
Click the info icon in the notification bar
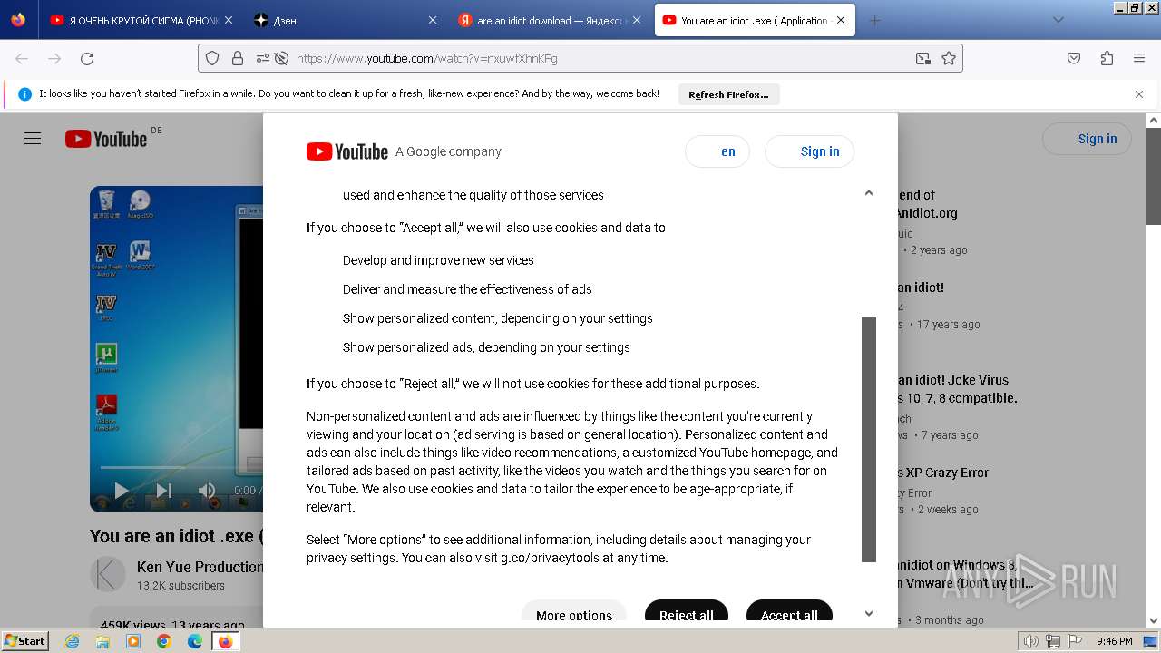(24, 94)
